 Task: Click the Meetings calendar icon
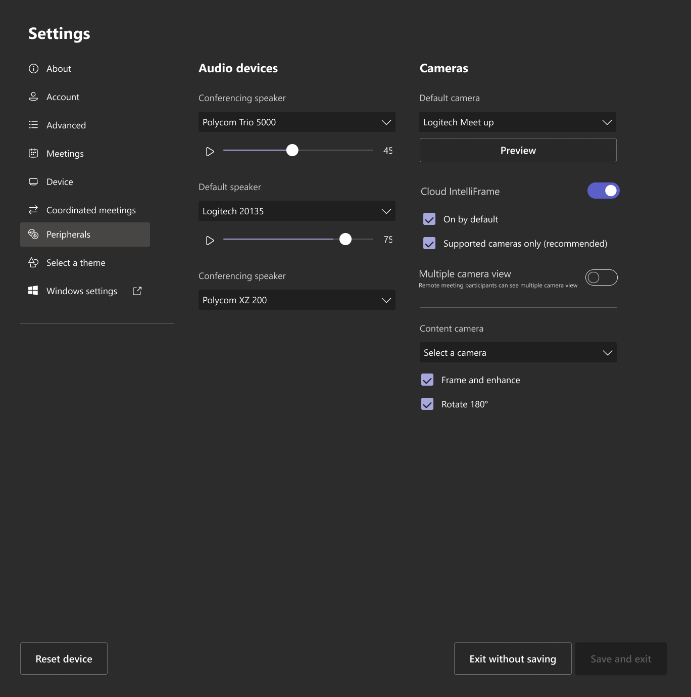point(33,153)
